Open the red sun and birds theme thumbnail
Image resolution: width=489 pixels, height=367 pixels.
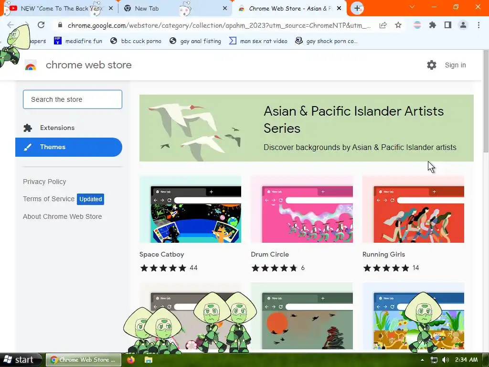302,316
